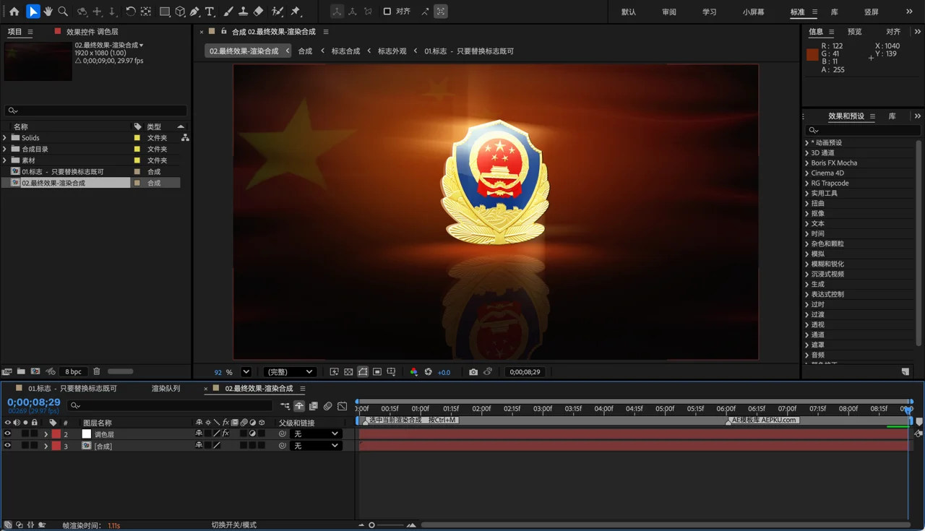
Task: Click the red label swatch of 调色层 layer
Action: coord(56,434)
